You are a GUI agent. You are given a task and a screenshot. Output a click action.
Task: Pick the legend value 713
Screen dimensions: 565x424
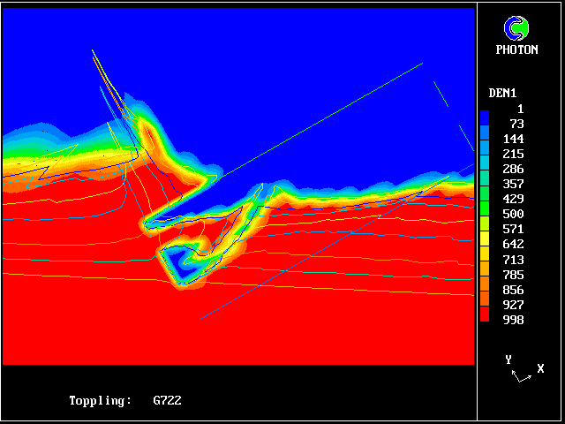[x=512, y=260]
